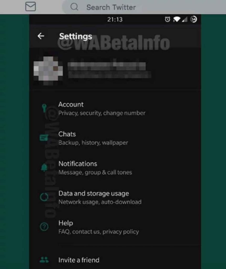
Task: Tap the people icon for Invite
Action: [44, 260]
